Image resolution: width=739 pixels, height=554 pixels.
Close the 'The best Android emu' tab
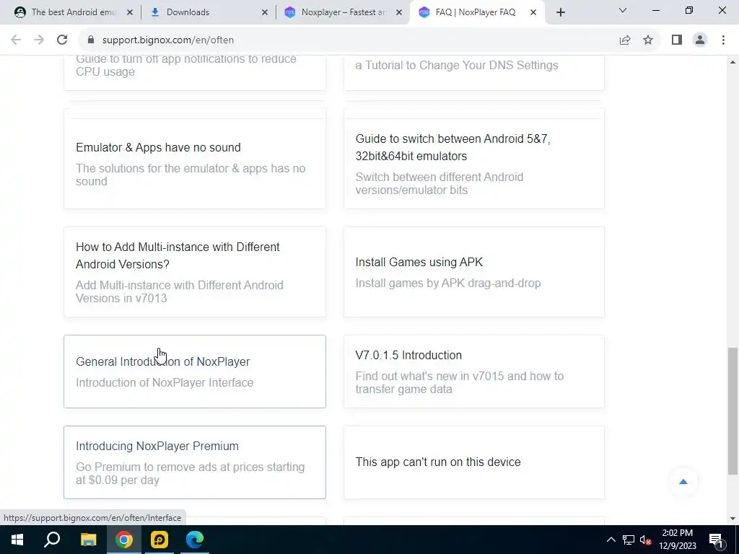[130, 12]
